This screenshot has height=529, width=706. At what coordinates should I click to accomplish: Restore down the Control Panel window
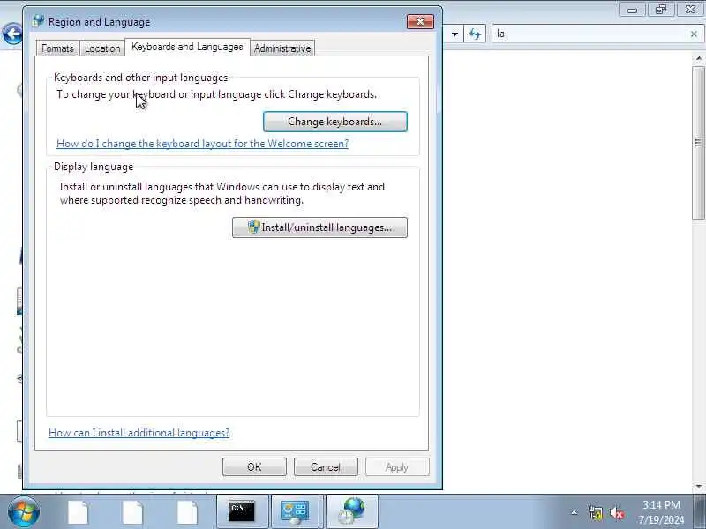coord(661,9)
